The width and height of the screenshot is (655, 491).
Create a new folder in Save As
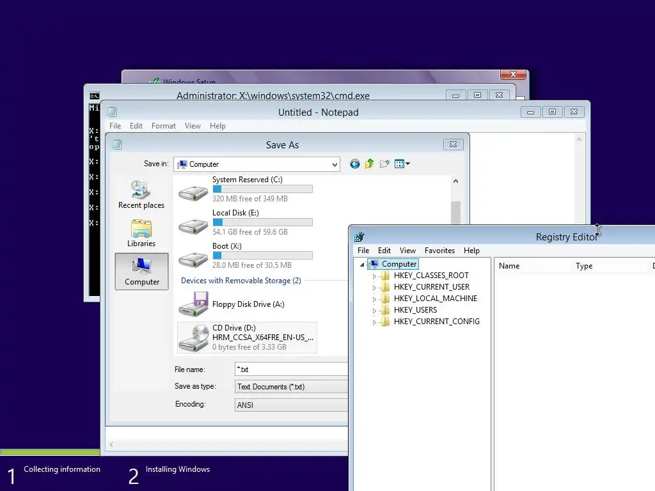pyautogui.click(x=384, y=164)
